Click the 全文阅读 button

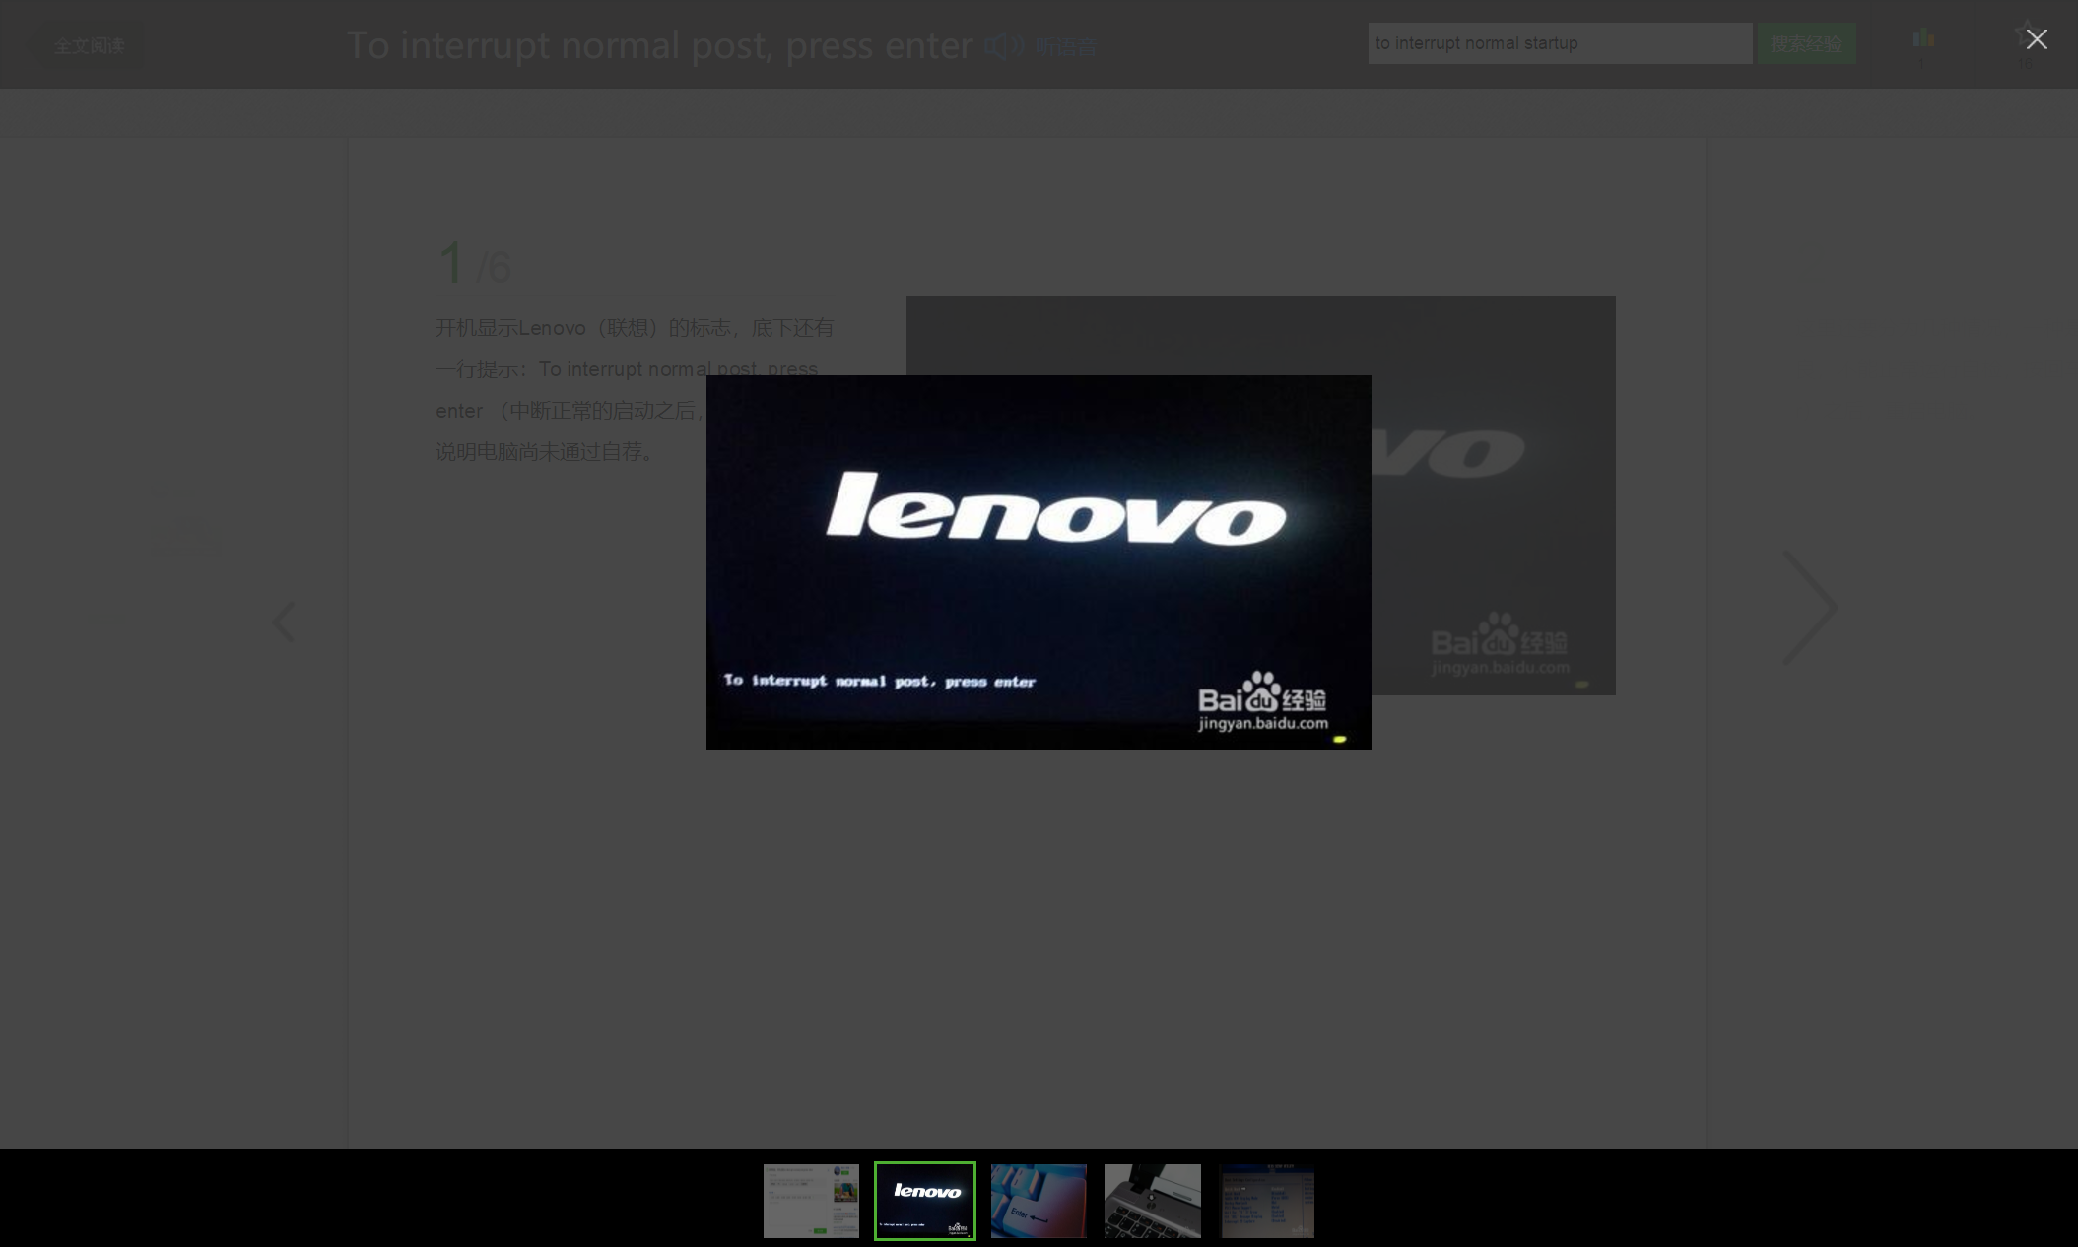tap(90, 45)
